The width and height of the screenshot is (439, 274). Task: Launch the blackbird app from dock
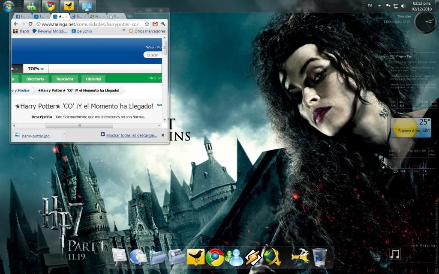click(x=195, y=257)
